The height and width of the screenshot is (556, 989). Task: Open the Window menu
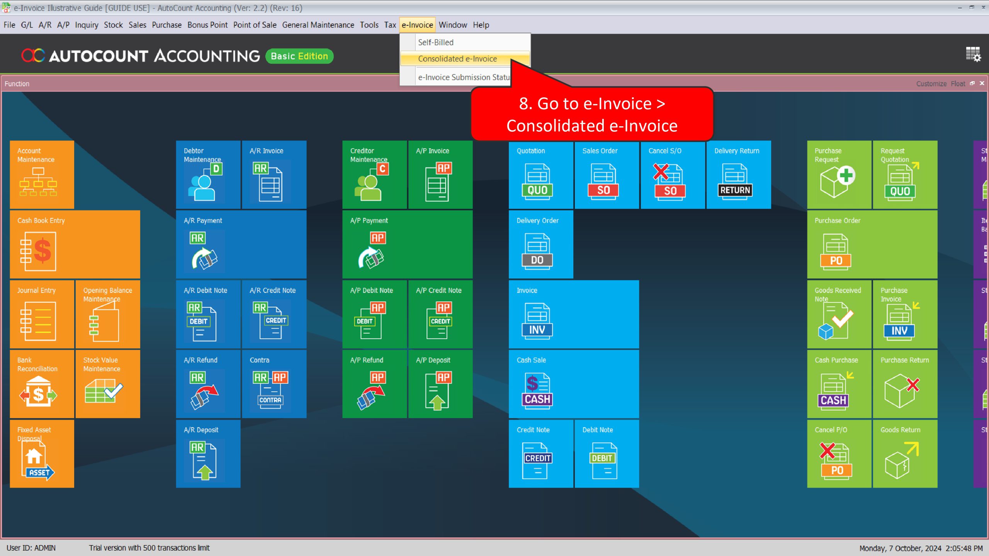453,25
